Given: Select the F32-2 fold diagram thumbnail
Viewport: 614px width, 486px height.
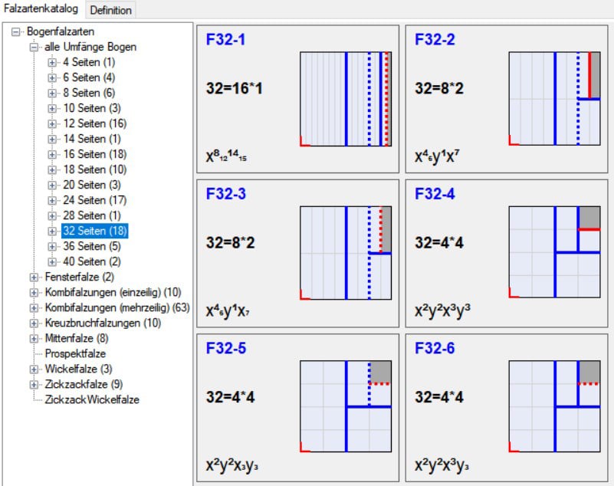Looking at the screenshot, I should pos(554,99).
